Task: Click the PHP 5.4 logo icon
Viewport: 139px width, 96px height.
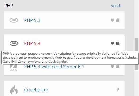Action: [14, 43]
